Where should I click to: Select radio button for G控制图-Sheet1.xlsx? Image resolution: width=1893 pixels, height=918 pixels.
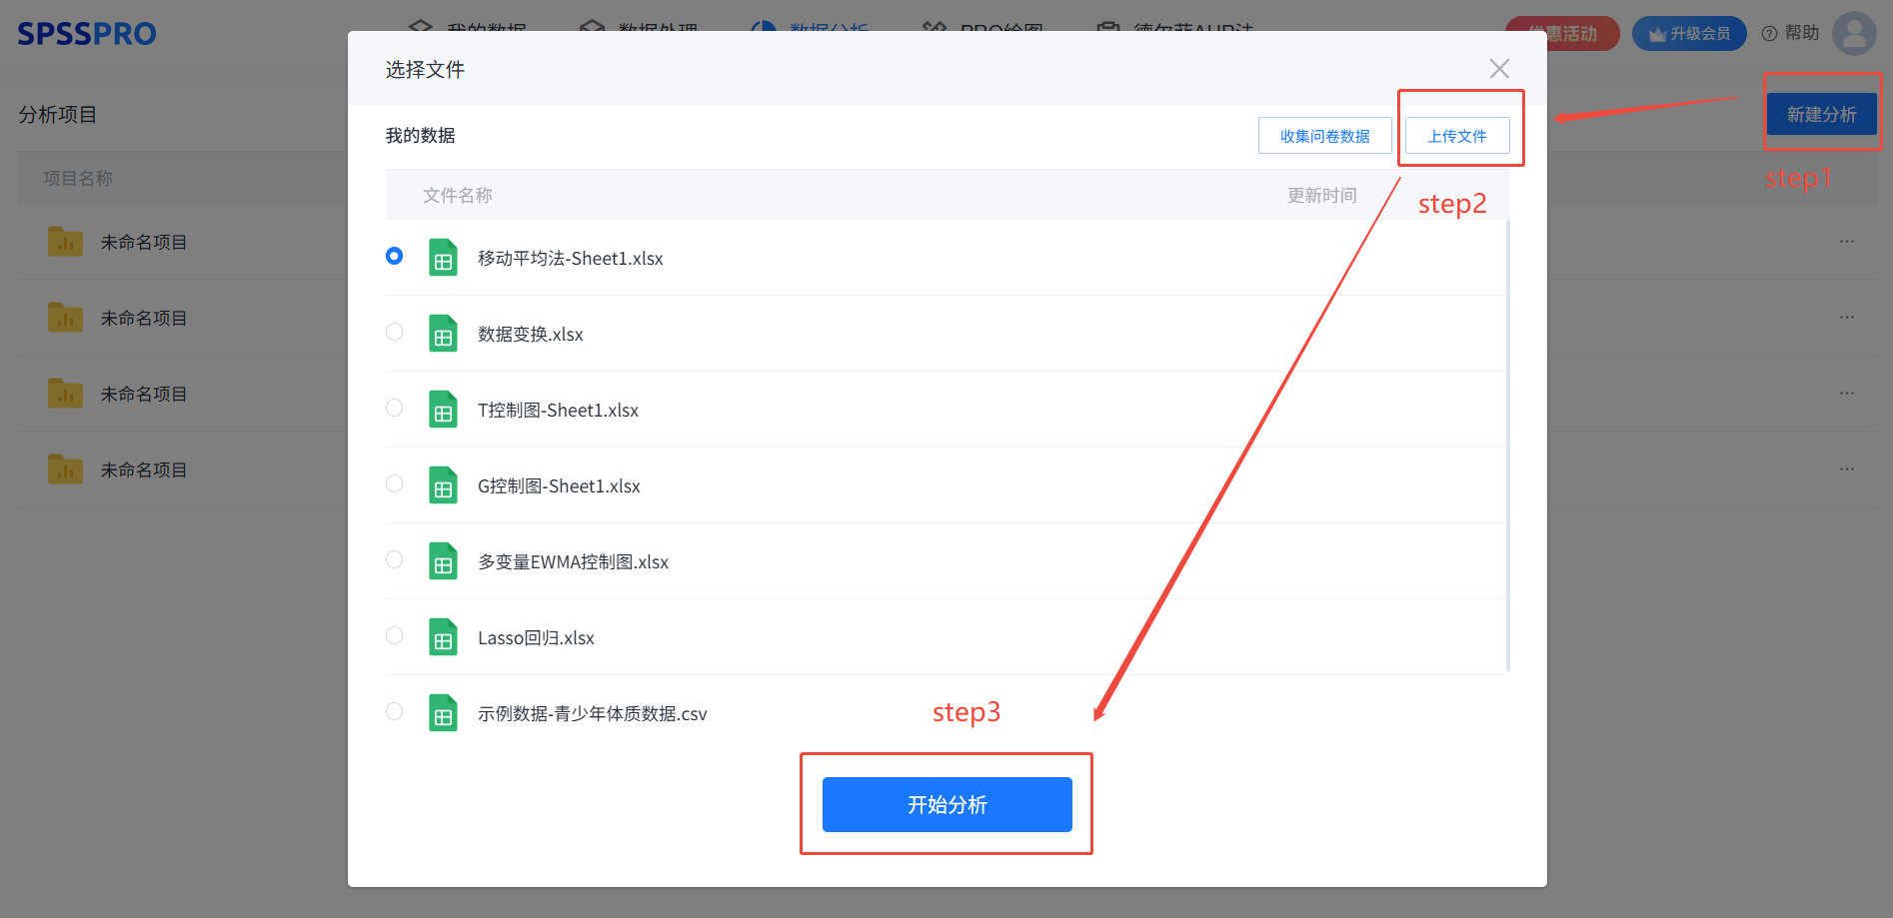[x=395, y=483]
